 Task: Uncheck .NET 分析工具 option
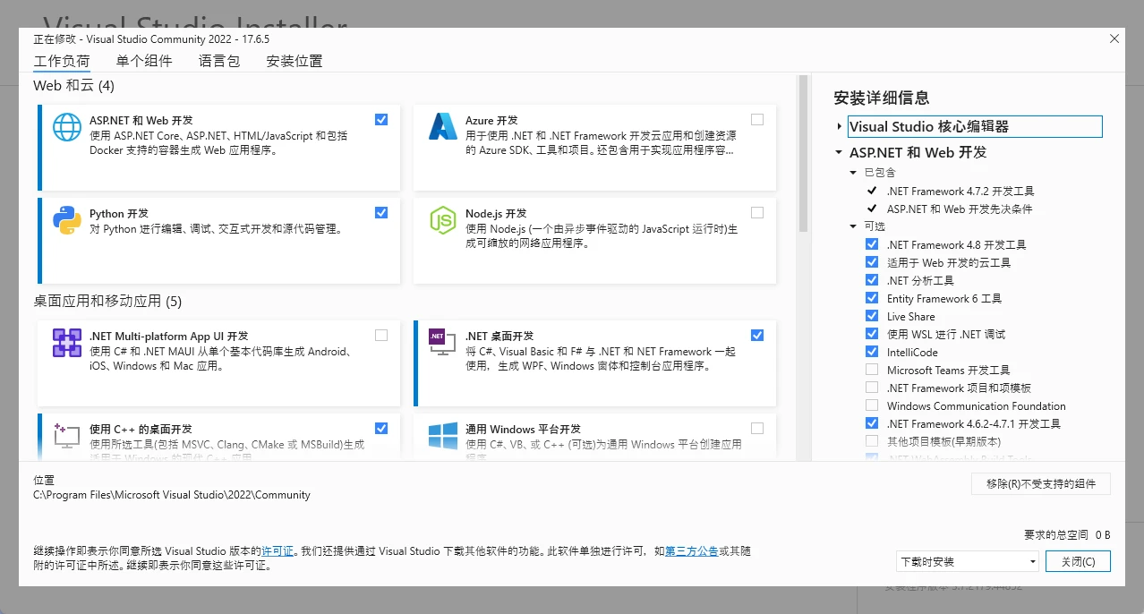[x=872, y=280]
